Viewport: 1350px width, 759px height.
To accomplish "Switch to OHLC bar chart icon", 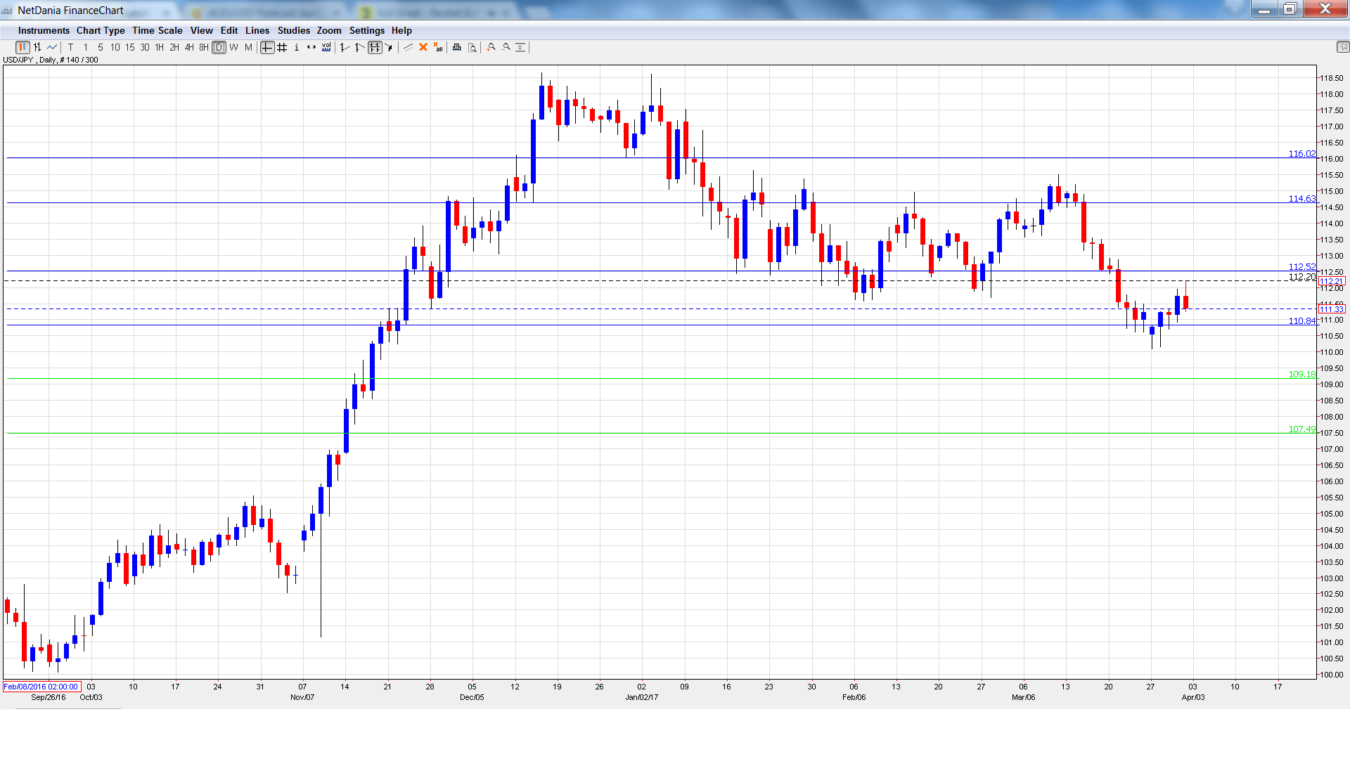I will tap(37, 47).
